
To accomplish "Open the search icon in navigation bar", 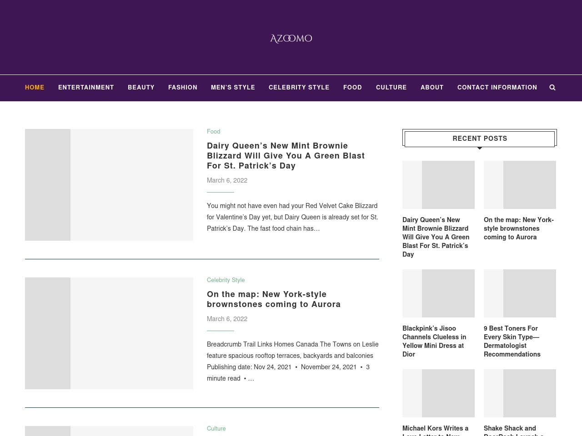I will point(552,88).
